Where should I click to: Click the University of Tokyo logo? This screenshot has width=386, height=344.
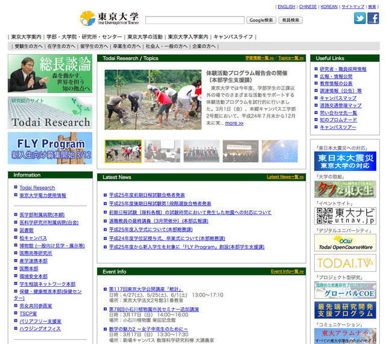pos(109,18)
